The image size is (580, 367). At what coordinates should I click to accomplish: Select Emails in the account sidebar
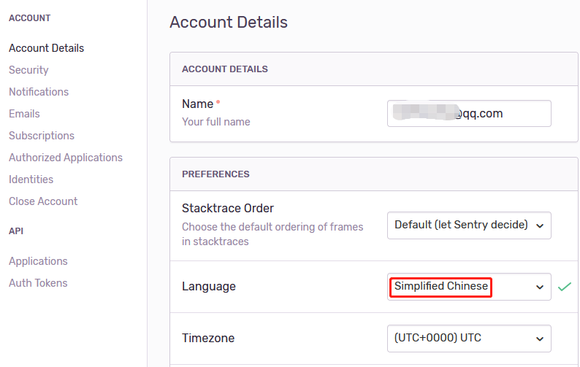click(x=24, y=114)
